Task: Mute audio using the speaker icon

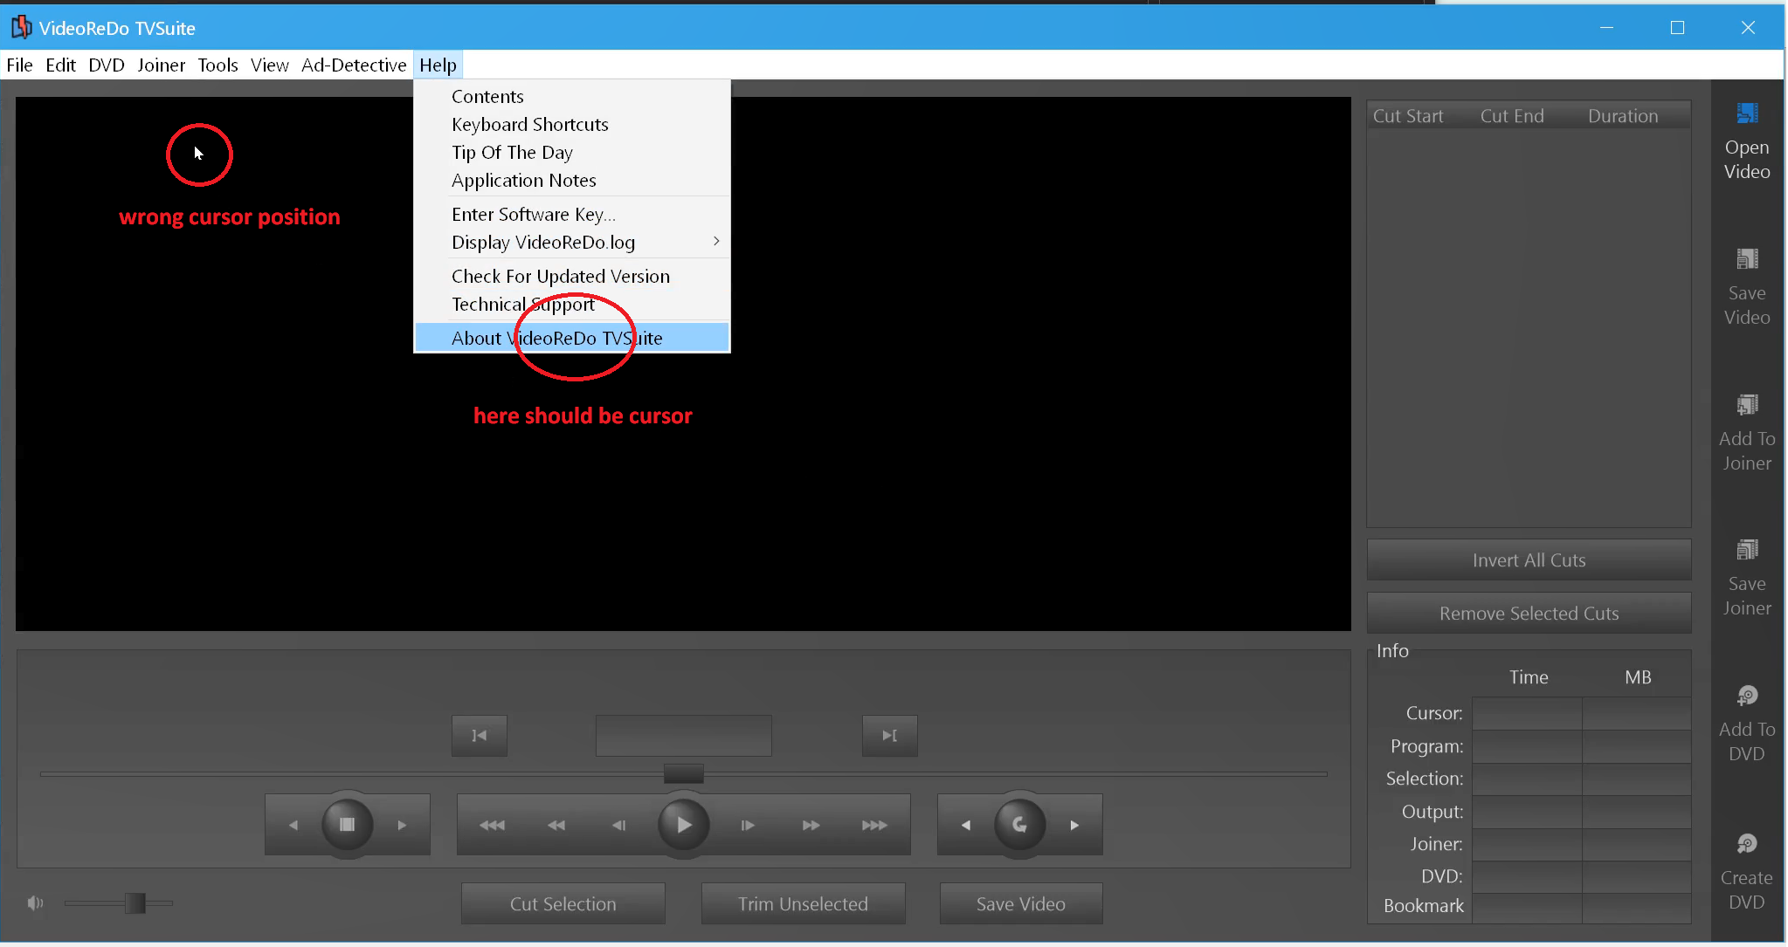Action: (34, 902)
